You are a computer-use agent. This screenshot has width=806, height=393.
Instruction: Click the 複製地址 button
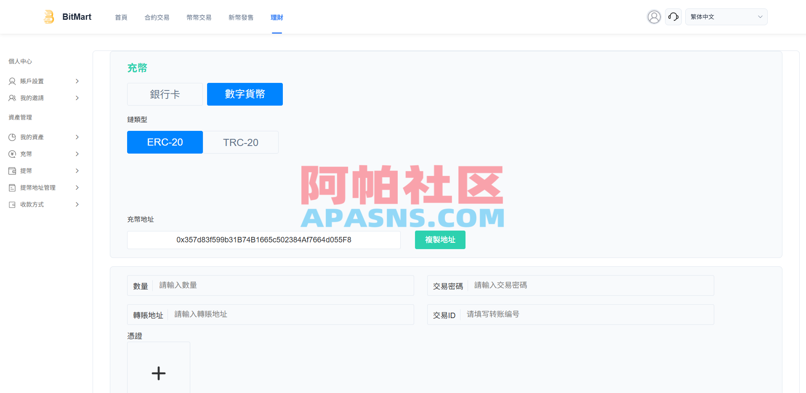point(440,240)
